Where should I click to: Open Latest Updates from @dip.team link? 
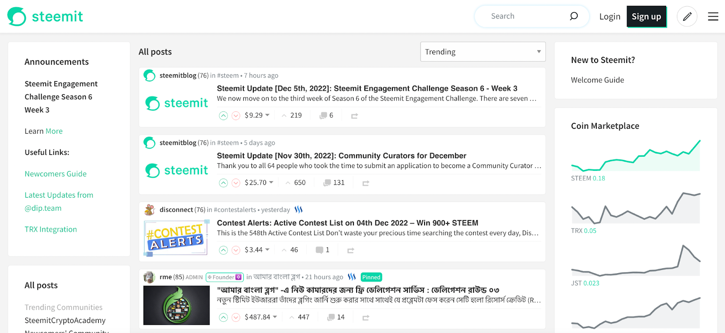[x=59, y=202]
